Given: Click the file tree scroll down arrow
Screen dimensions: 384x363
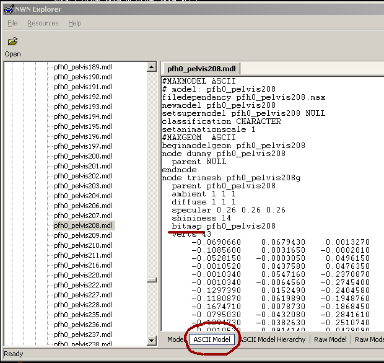Looking at the screenshot, I should 152,340.
